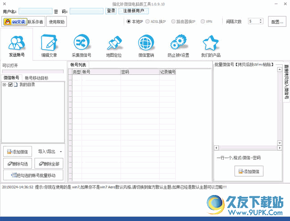The height and width of the screenshot is (221, 290).
Task: Click the batch box scroll left arrow
Action: (216, 148)
